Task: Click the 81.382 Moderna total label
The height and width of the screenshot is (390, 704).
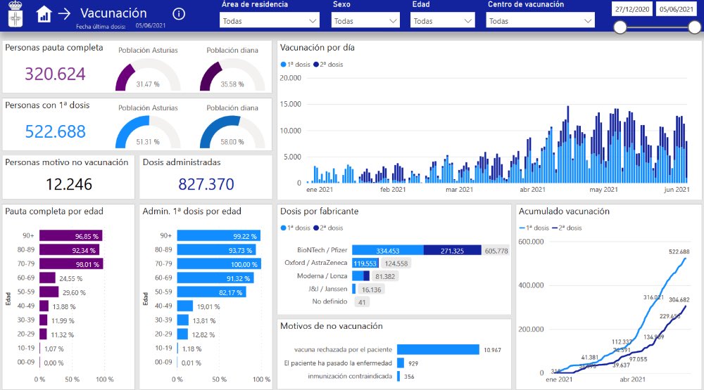Action: [385, 277]
